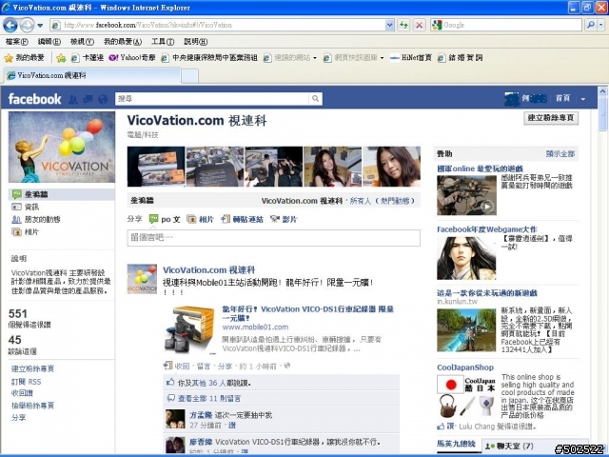
Task: Open the recent pages dropdown beside Forward
Action: click(40, 26)
